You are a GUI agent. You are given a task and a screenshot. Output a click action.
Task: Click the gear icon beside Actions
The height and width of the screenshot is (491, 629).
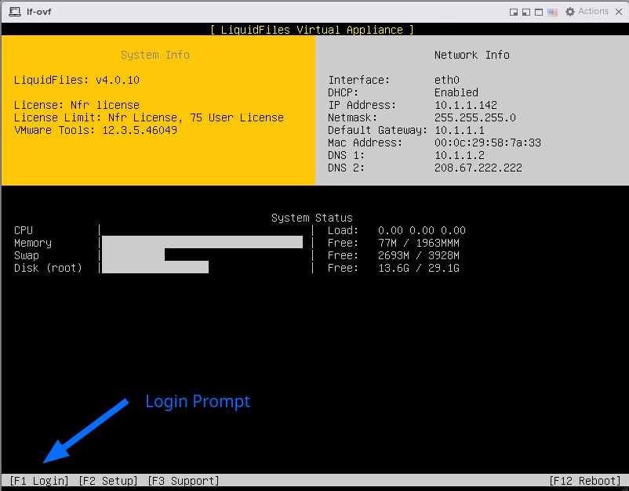tap(569, 11)
